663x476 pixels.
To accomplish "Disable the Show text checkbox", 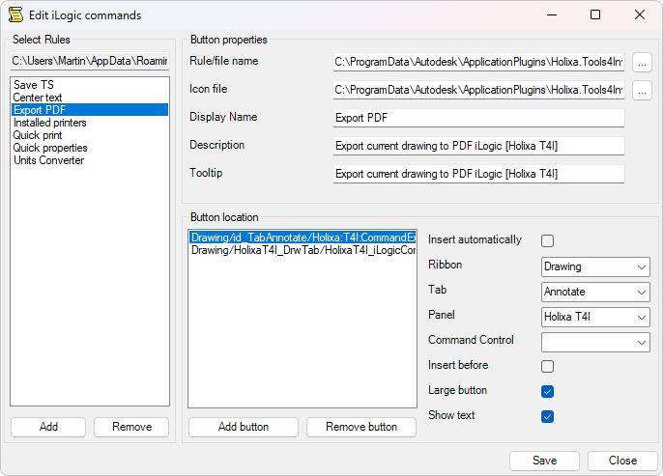I will point(548,416).
